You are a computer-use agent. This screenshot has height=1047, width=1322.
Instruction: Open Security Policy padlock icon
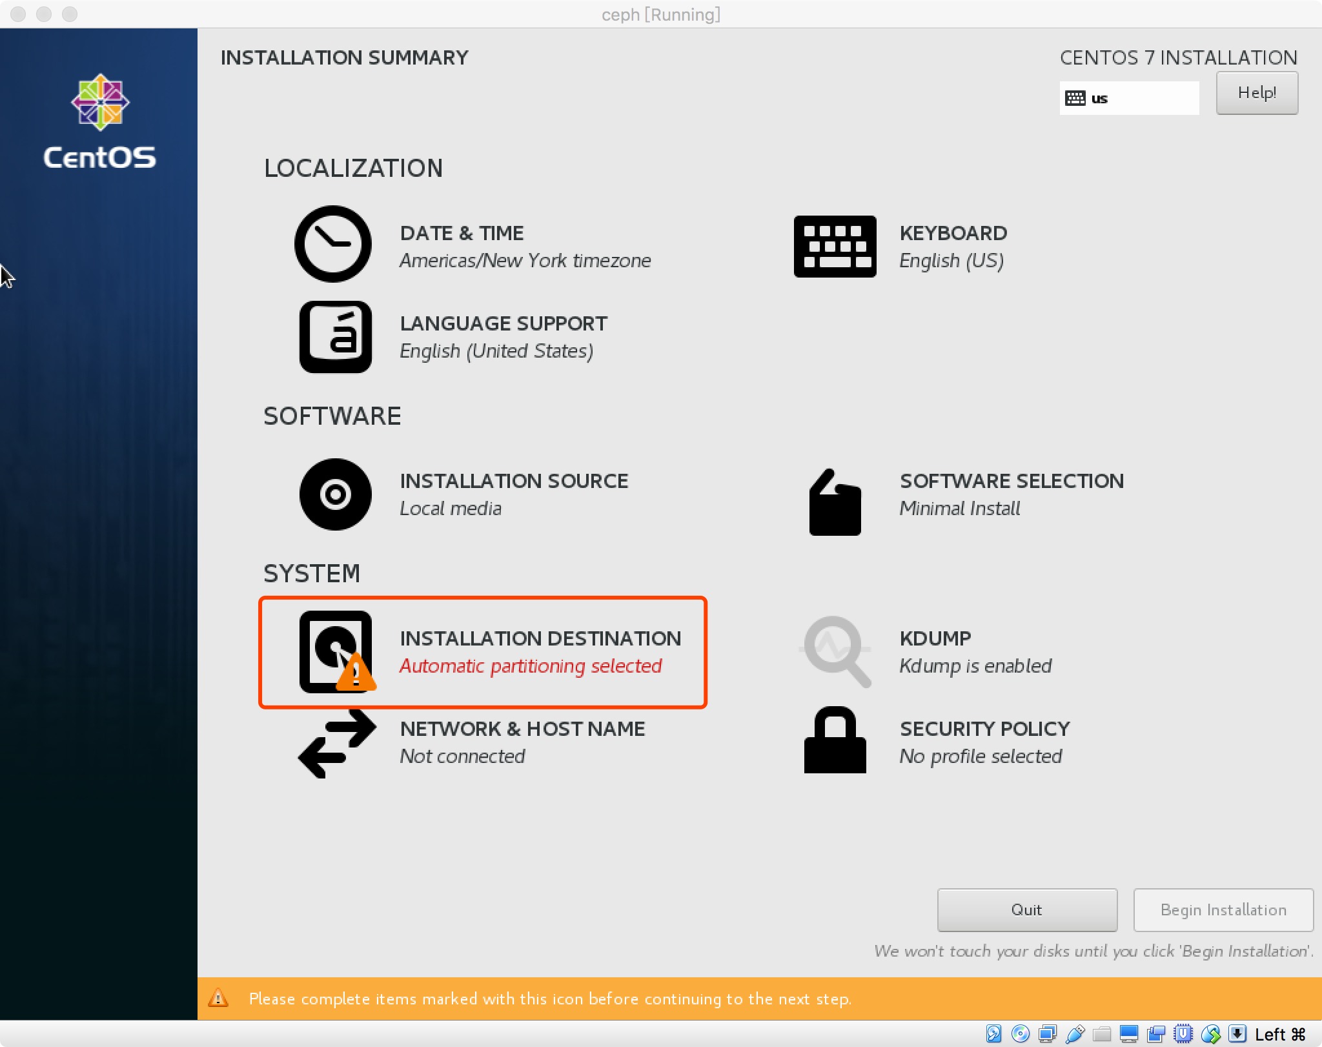[835, 740]
